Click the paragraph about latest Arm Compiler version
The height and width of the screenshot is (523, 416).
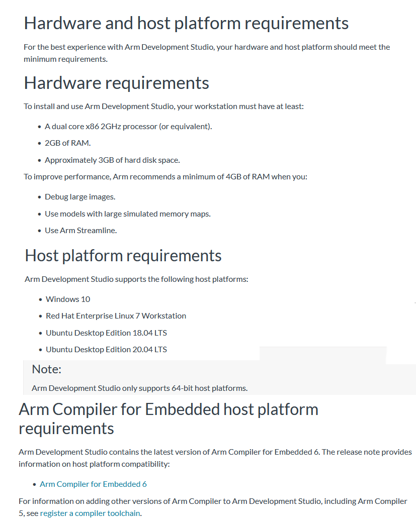[x=215, y=458]
